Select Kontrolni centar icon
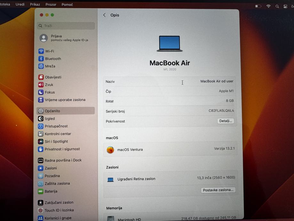 click(x=41, y=134)
